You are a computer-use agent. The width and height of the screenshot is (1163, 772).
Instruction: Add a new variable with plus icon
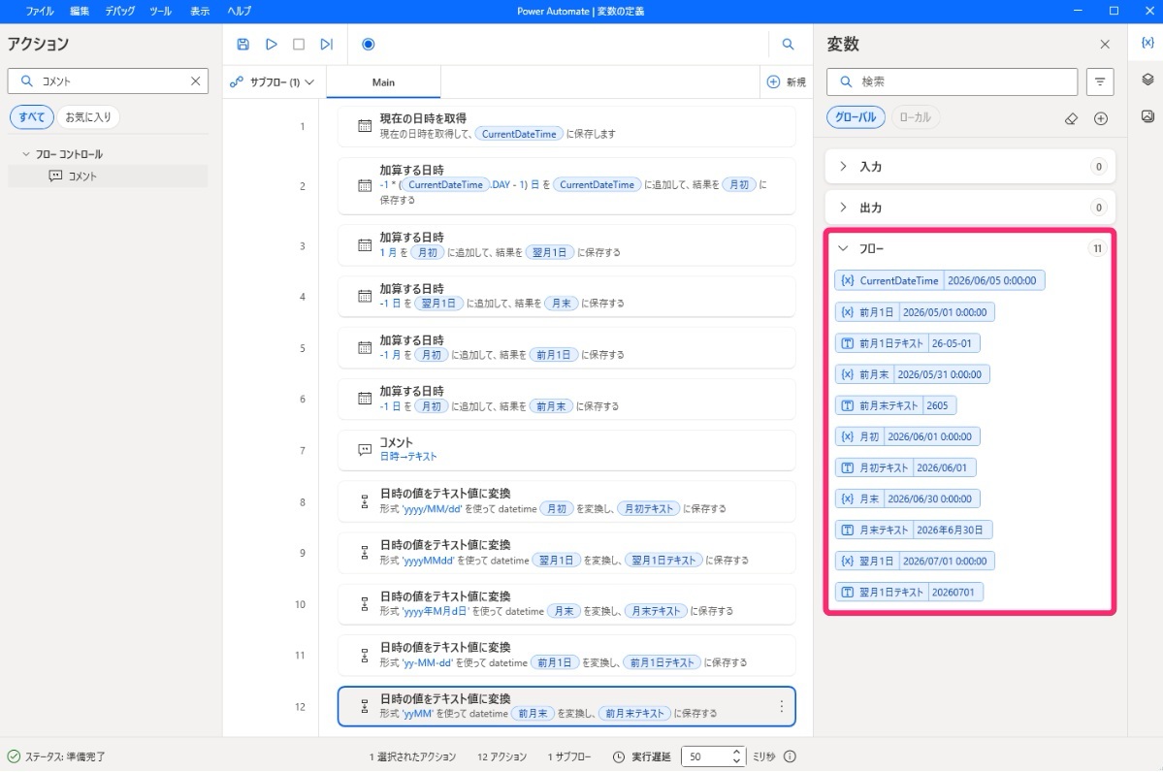[1101, 118]
